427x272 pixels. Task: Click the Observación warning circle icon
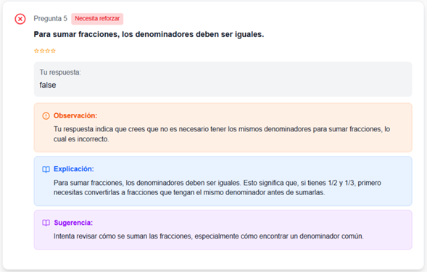pyautogui.click(x=46, y=116)
